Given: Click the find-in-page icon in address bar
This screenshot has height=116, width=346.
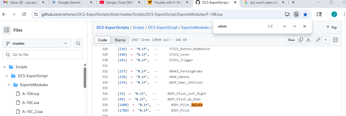Looking at the screenshot, I should (x=296, y=14).
